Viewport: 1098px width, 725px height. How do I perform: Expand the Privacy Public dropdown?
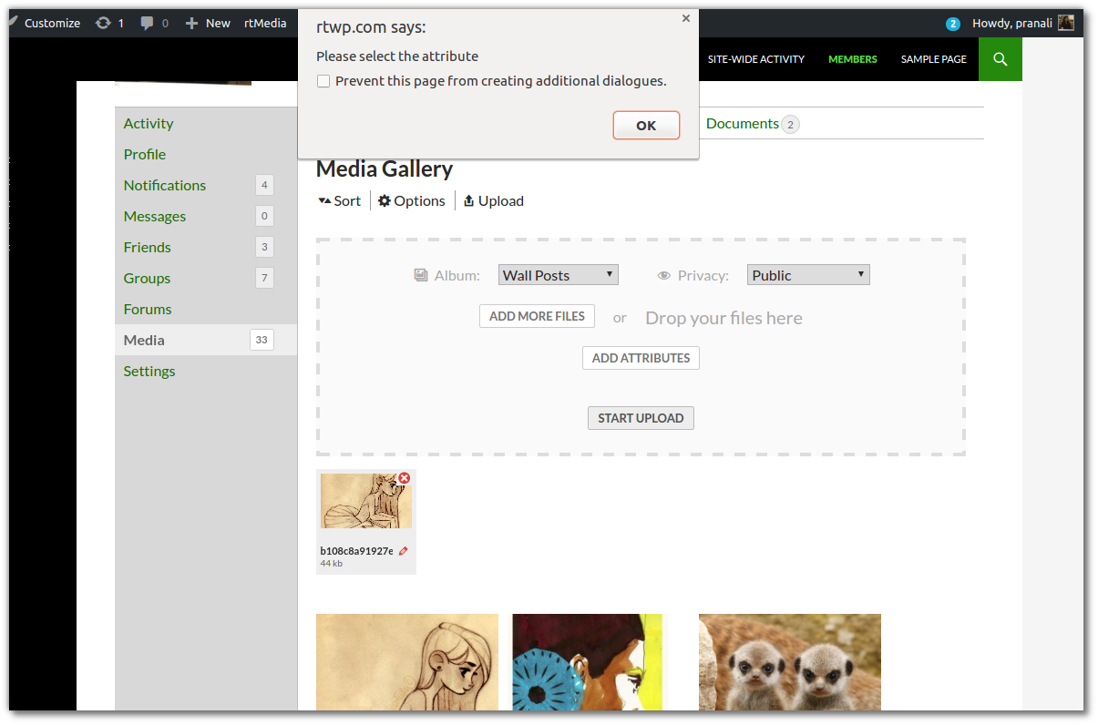tap(808, 275)
